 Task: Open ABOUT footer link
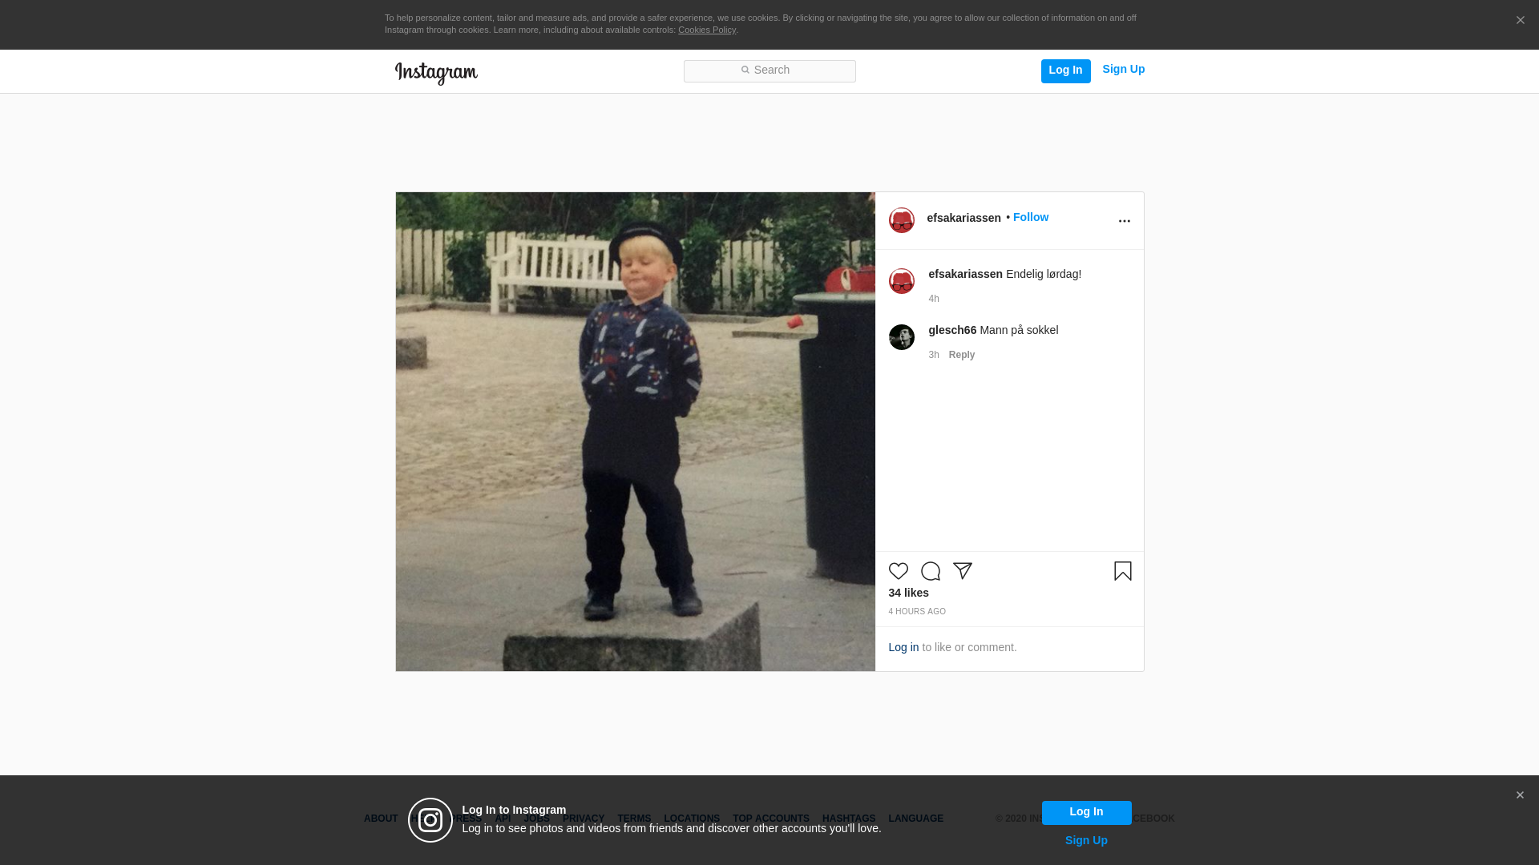[381, 819]
